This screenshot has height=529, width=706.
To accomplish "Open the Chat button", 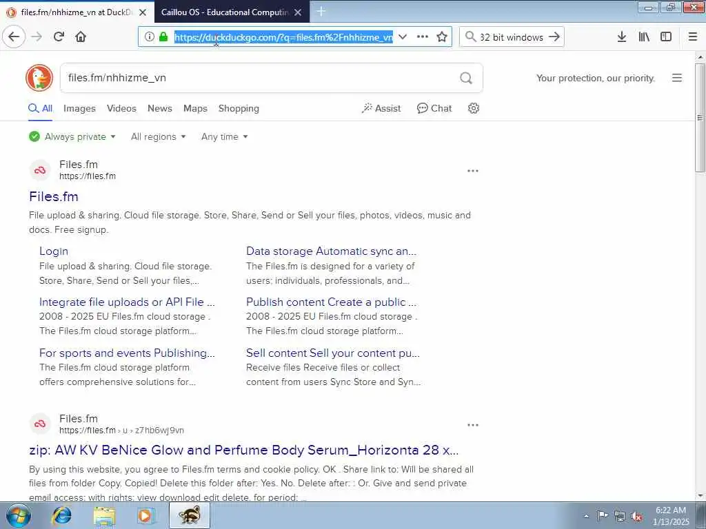I will (x=434, y=108).
